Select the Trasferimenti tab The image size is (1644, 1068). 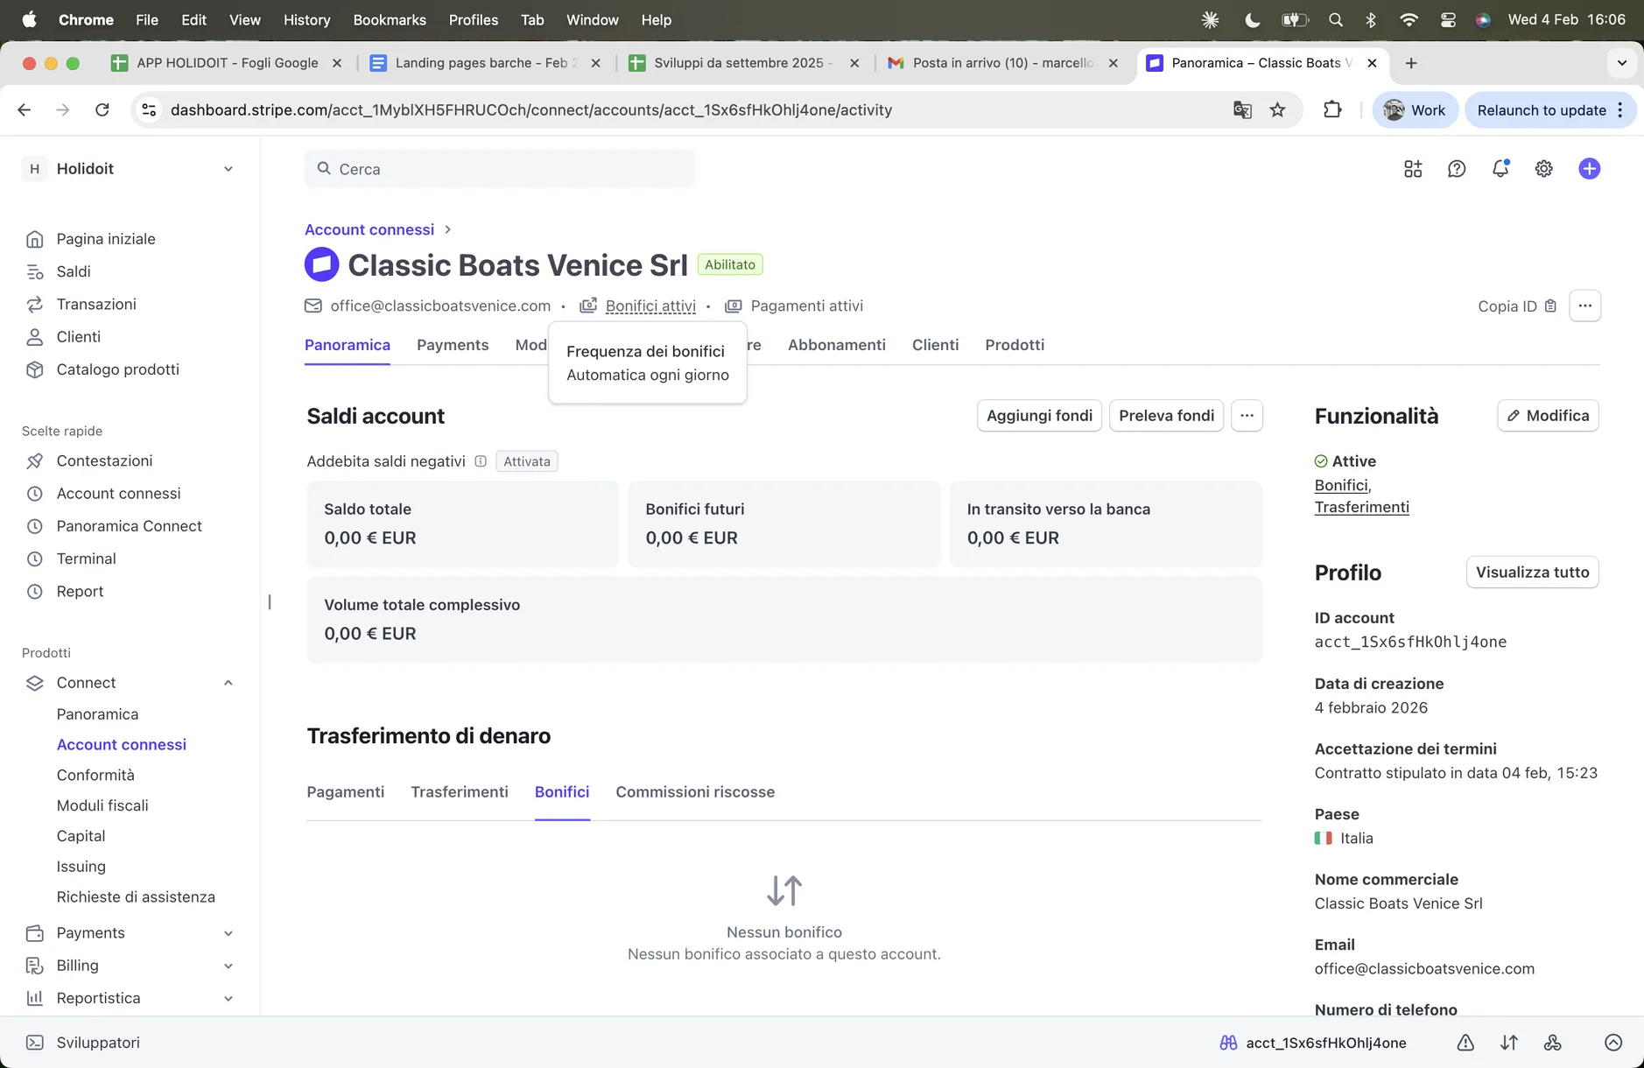click(x=459, y=792)
